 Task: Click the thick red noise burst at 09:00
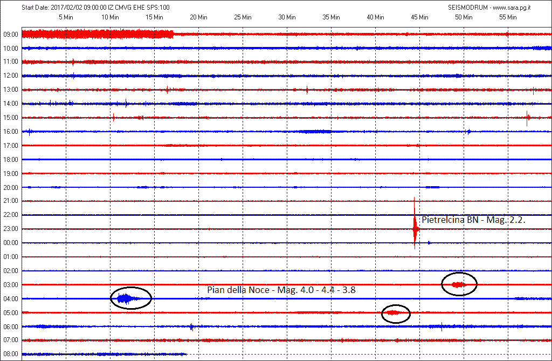coord(98,34)
